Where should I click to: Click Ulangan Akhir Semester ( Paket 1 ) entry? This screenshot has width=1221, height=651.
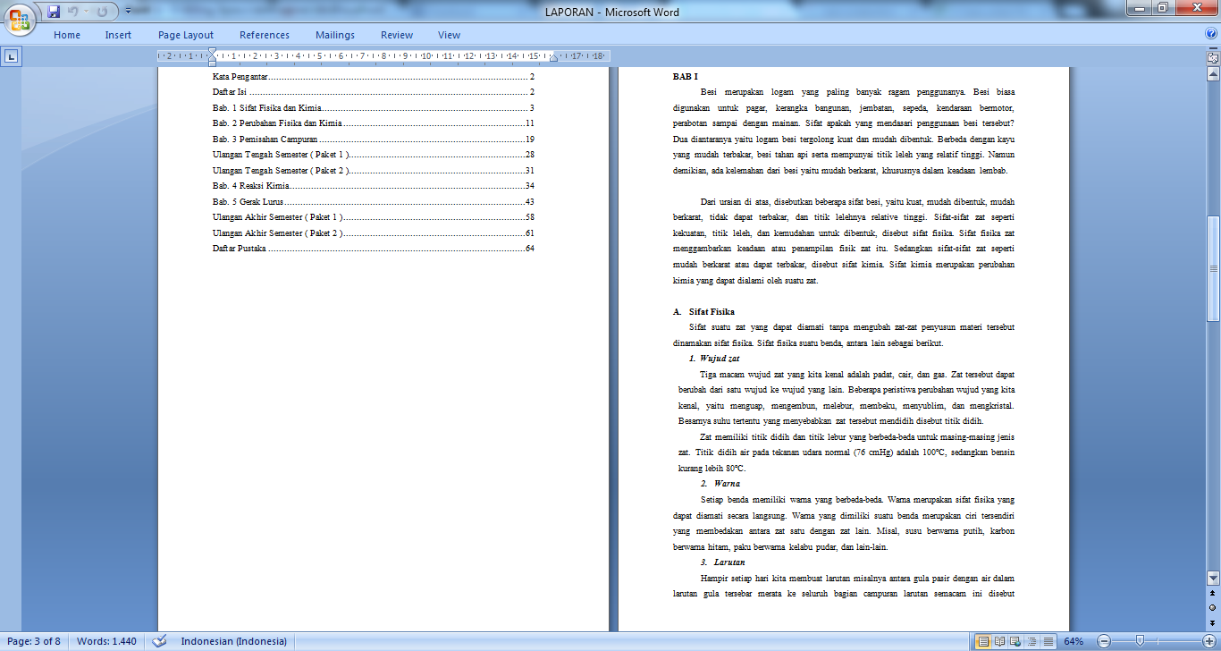click(x=374, y=217)
